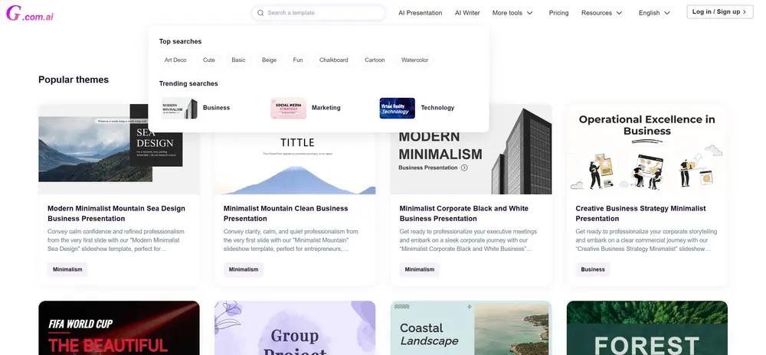Select the Art Deco top search chip
The height and width of the screenshot is (355, 766).
(175, 60)
